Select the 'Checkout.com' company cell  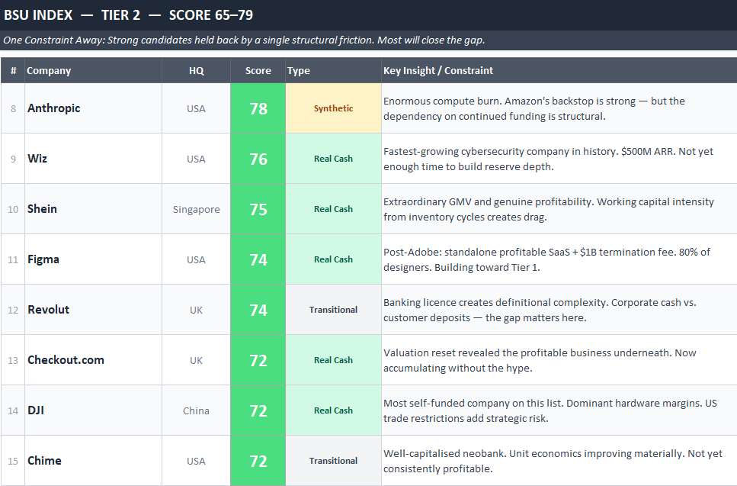[x=93, y=360]
